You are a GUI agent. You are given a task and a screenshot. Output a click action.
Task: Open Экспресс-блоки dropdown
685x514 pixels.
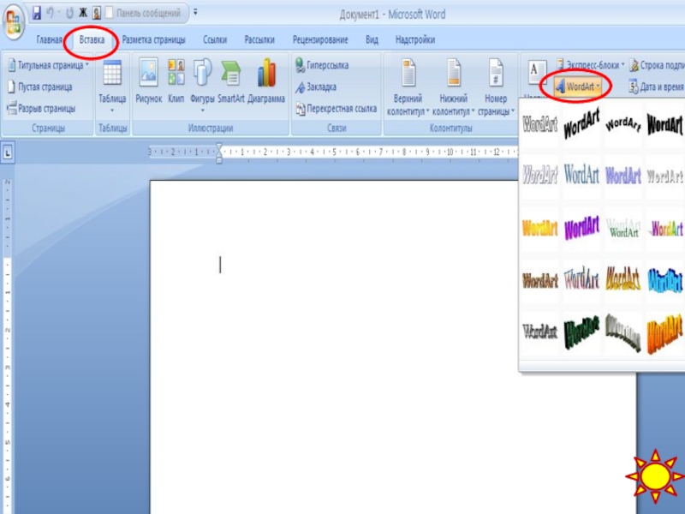(590, 65)
